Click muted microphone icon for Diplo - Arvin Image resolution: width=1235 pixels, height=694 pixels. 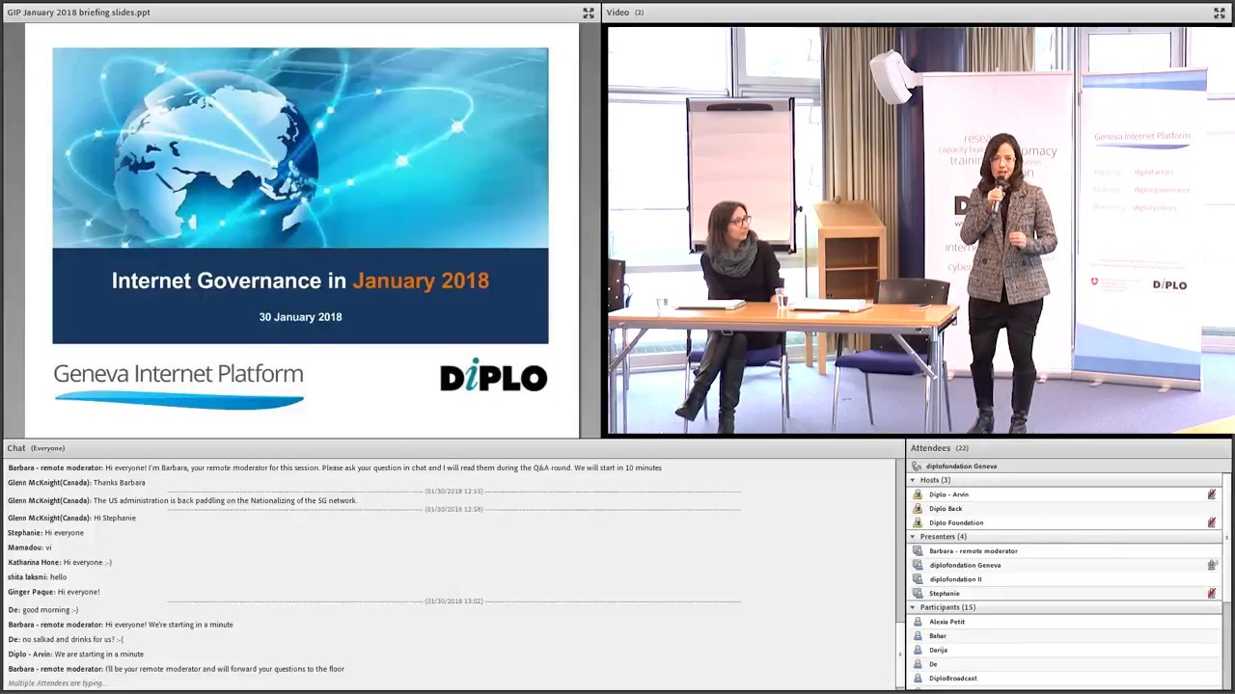pyautogui.click(x=1212, y=494)
